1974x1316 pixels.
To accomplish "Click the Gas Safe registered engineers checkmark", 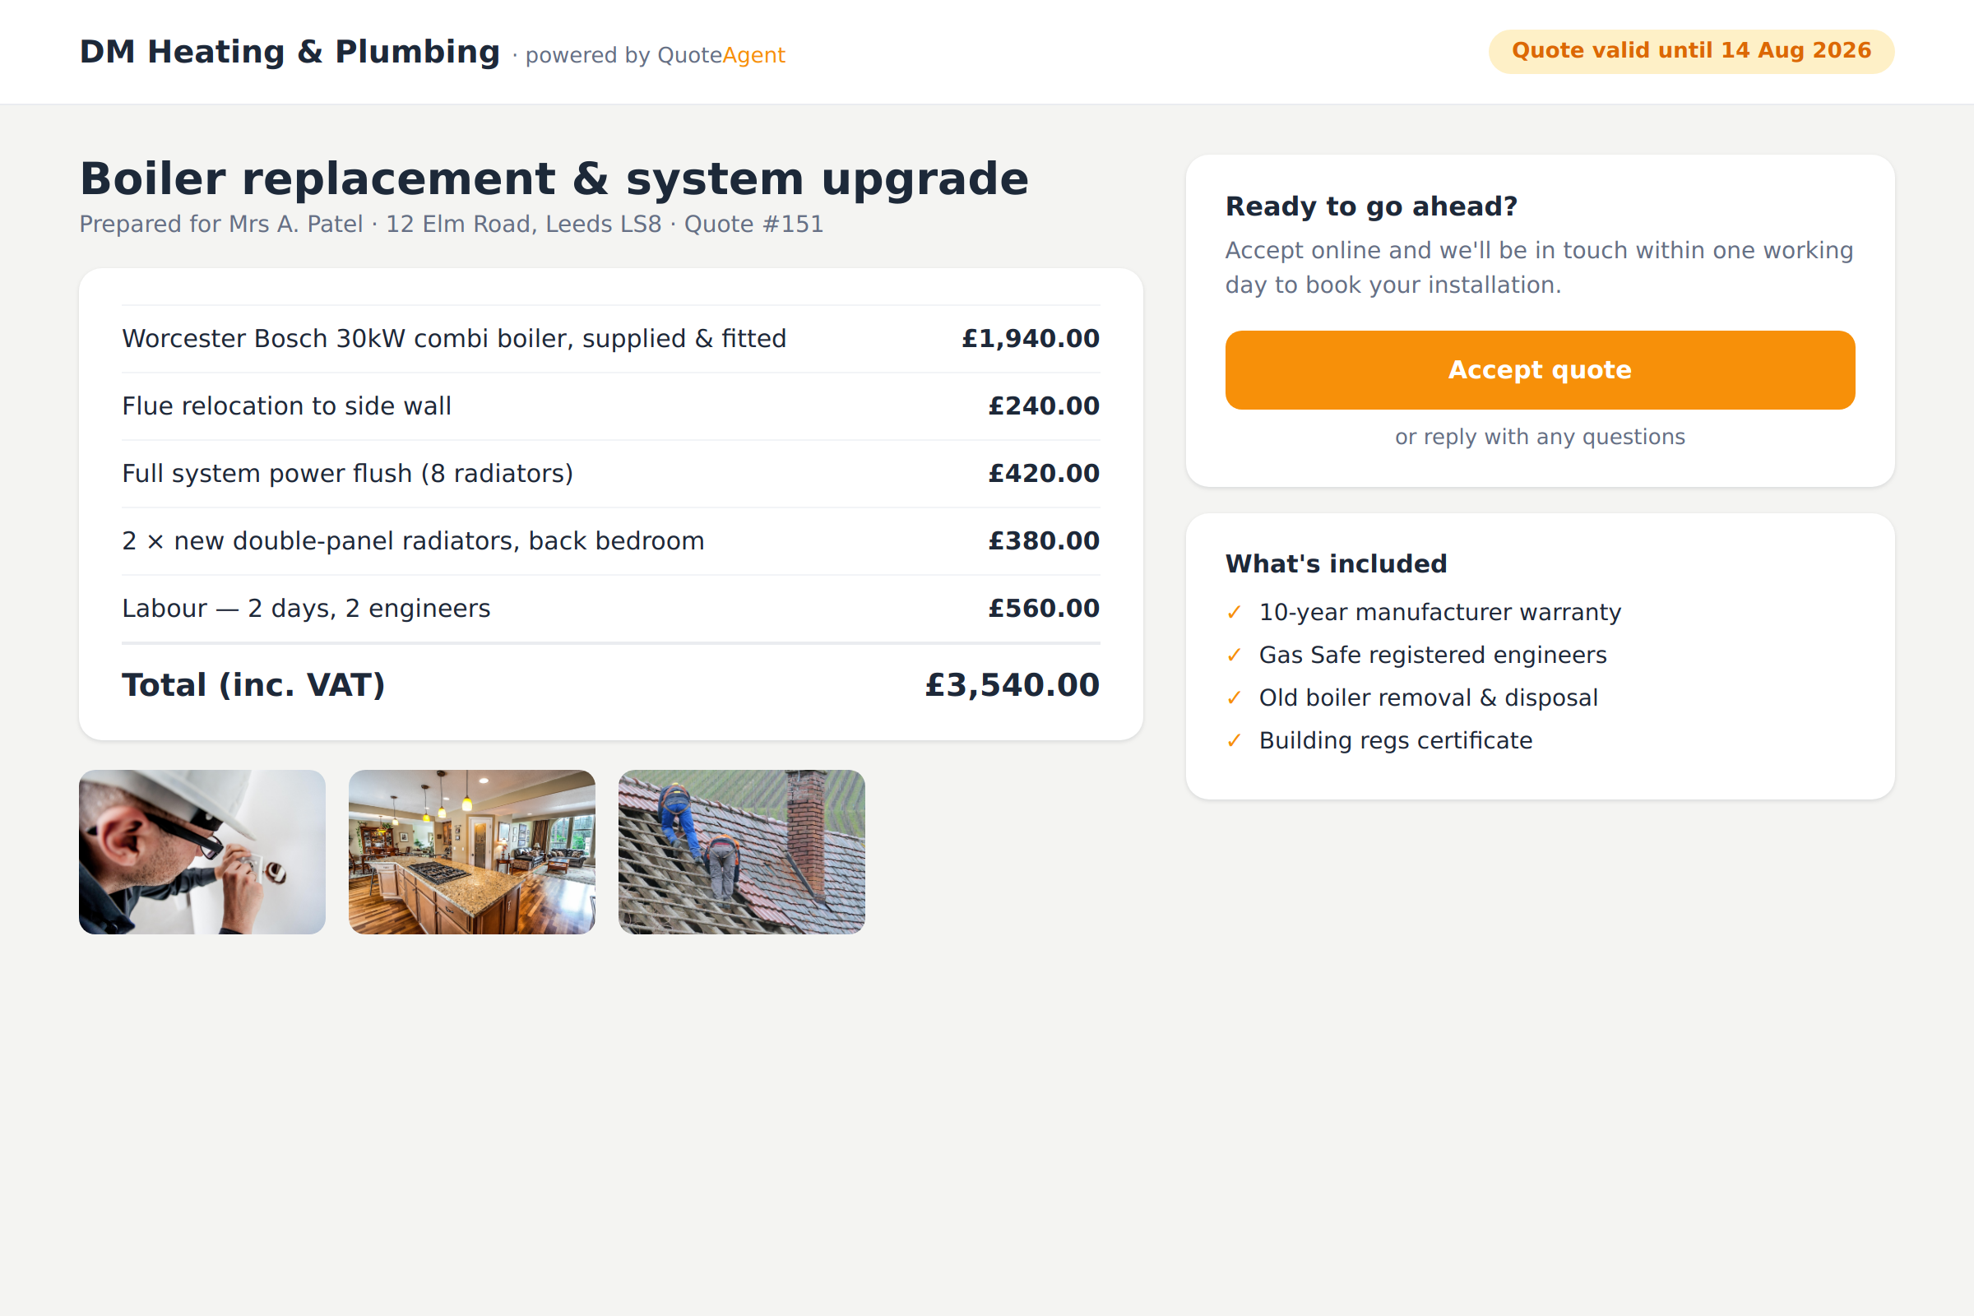I will [1234, 655].
